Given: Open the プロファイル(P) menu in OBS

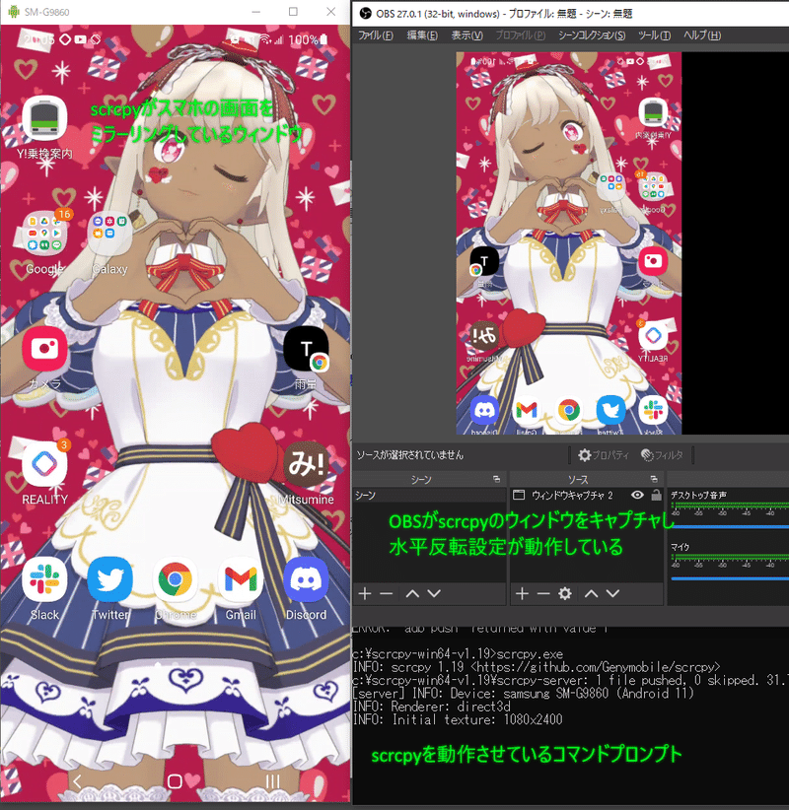Looking at the screenshot, I should point(520,35).
